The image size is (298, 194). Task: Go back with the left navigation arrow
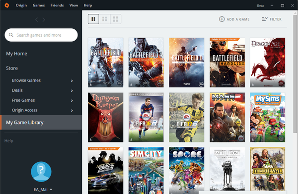click(x=37, y=19)
